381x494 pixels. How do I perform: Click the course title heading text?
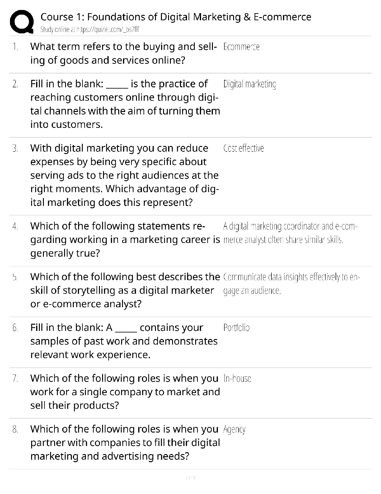(x=176, y=17)
